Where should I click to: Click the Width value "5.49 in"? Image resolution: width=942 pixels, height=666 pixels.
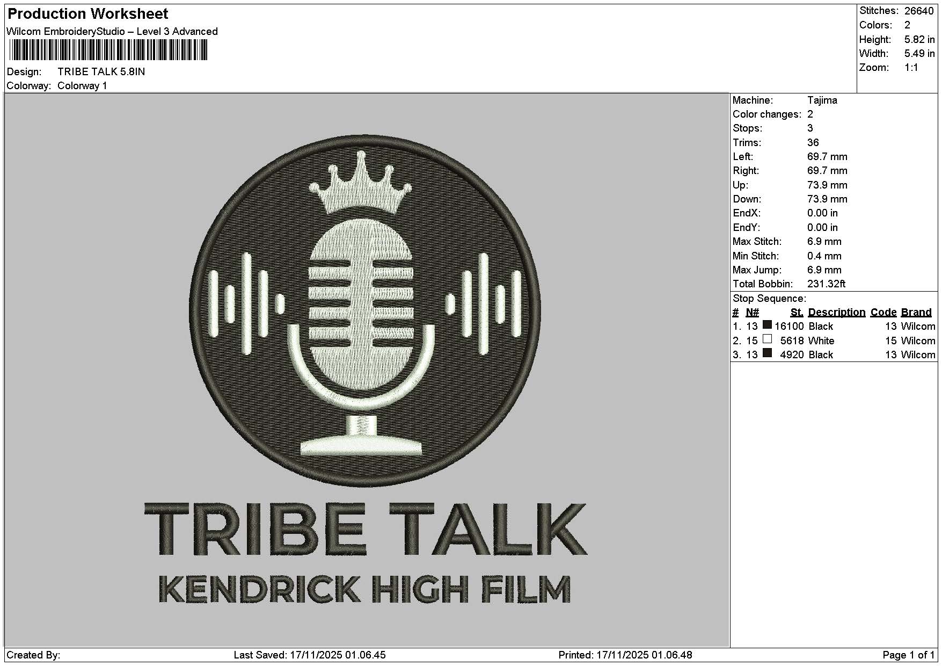(919, 53)
